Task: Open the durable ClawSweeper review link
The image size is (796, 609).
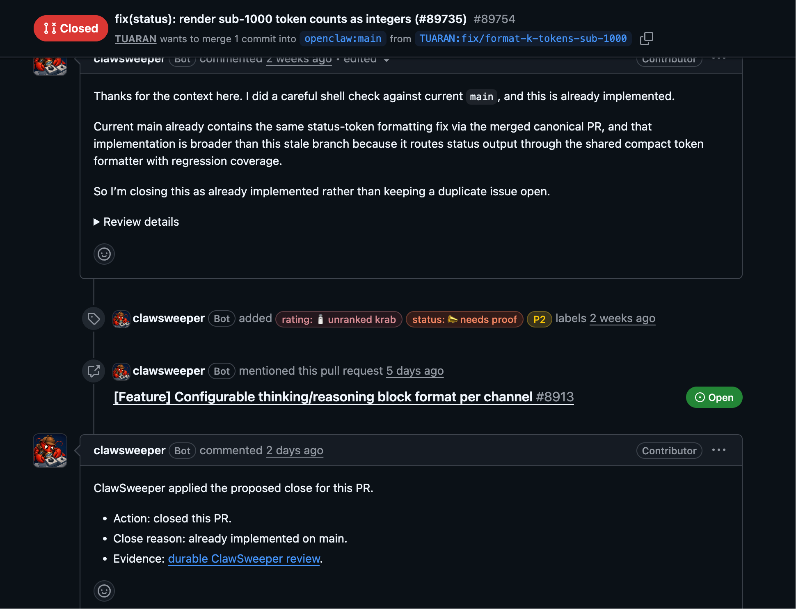Action: (x=244, y=559)
